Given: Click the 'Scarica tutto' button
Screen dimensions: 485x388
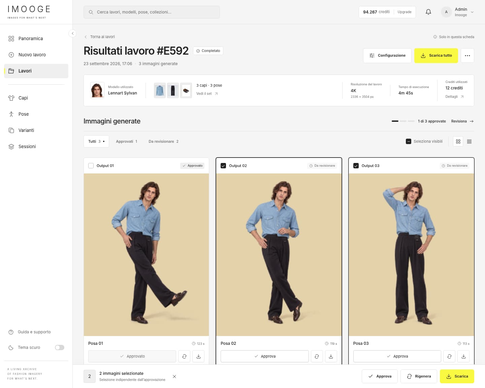Looking at the screenshot, I should tap(436, 56).
